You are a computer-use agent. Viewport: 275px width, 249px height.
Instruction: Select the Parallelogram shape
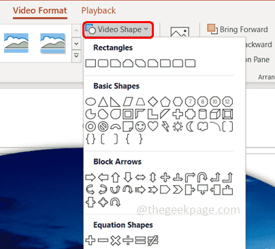[x=128, y=102]
